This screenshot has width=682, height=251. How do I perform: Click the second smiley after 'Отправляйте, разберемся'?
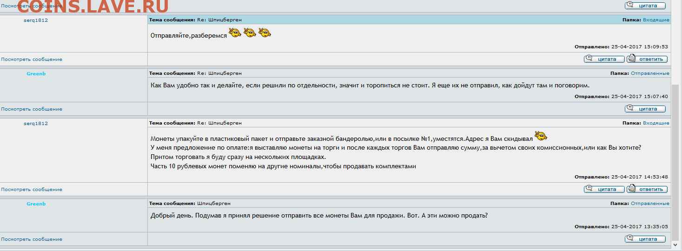click(x=250, y=33)
